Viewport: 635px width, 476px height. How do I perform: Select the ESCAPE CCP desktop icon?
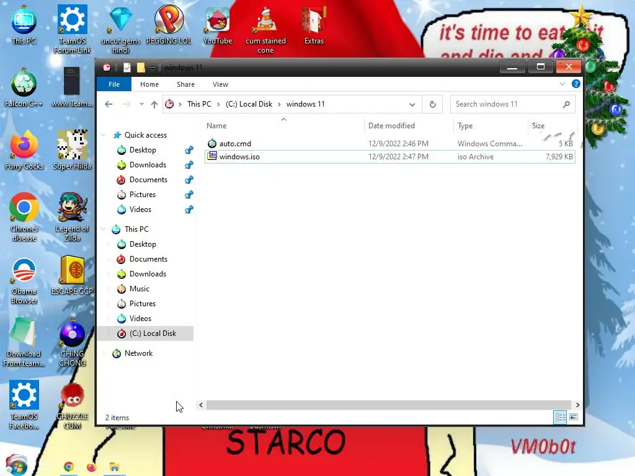pyautogui.click(x=72, y=275)
